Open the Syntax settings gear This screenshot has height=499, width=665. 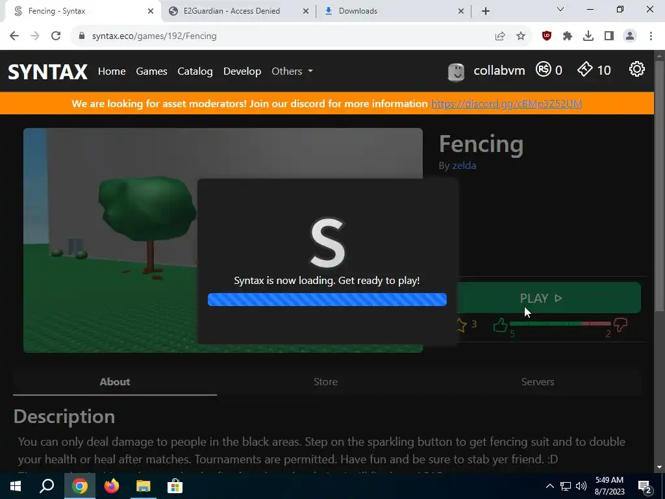point(636,69)
